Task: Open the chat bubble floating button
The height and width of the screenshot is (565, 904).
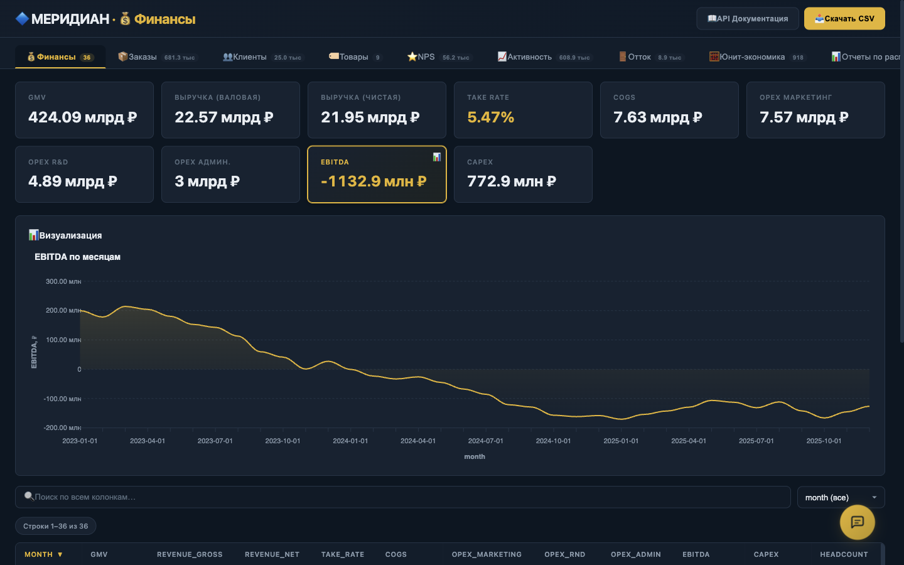Action: point(858,522)
